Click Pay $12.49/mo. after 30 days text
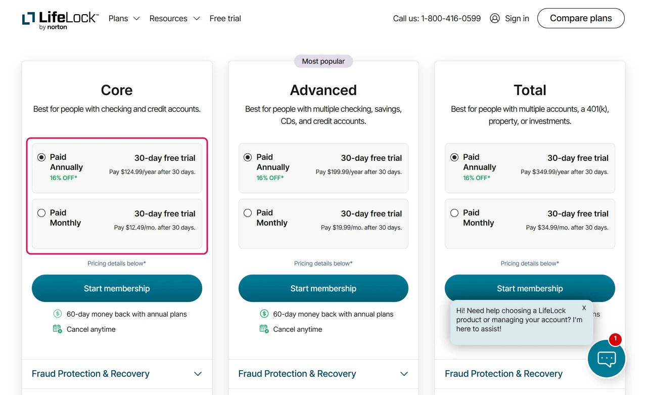The height and width of the screenshot is (395, 647). point(155,228)
